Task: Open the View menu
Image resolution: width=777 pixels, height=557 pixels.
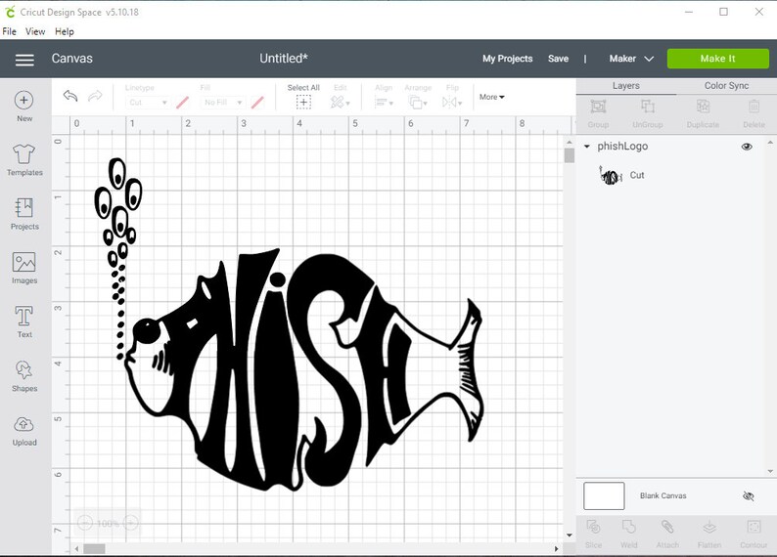Action: pos(35,31)
